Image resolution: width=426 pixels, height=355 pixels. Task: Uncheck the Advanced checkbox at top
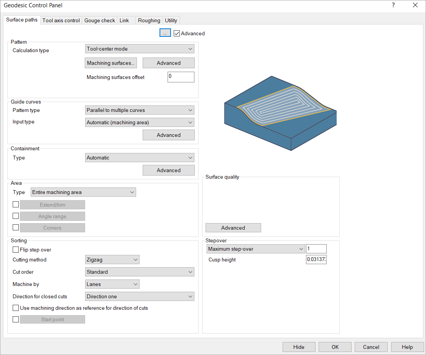(x=177, y=33)
